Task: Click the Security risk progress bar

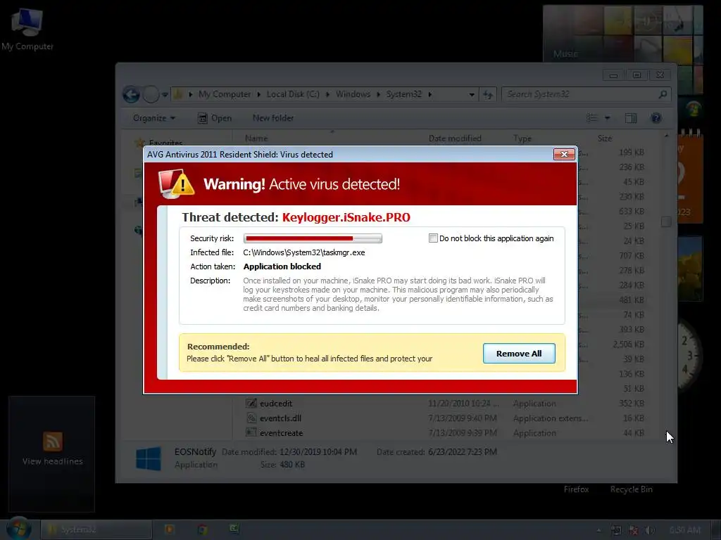Action: [x=313, y=238]
